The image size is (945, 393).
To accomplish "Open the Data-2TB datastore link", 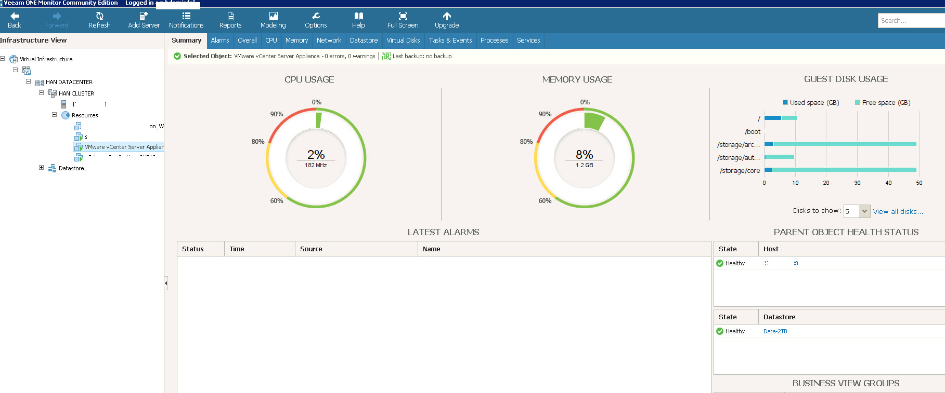I will (775, 331).
